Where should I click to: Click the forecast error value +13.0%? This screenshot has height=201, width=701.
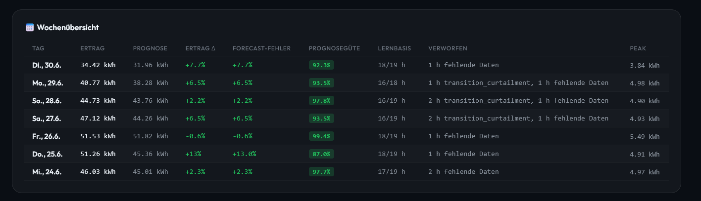pos(245,154)
